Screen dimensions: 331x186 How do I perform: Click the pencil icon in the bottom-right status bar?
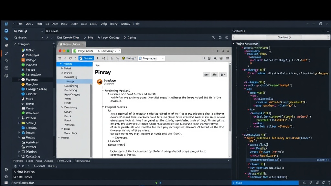pyautogui.click(x=311, y=183)
